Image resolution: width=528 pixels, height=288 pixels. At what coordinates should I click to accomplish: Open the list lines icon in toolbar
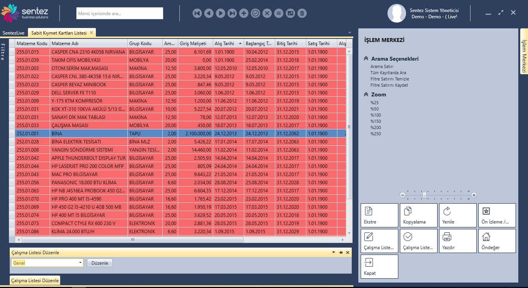coord(279,13)
